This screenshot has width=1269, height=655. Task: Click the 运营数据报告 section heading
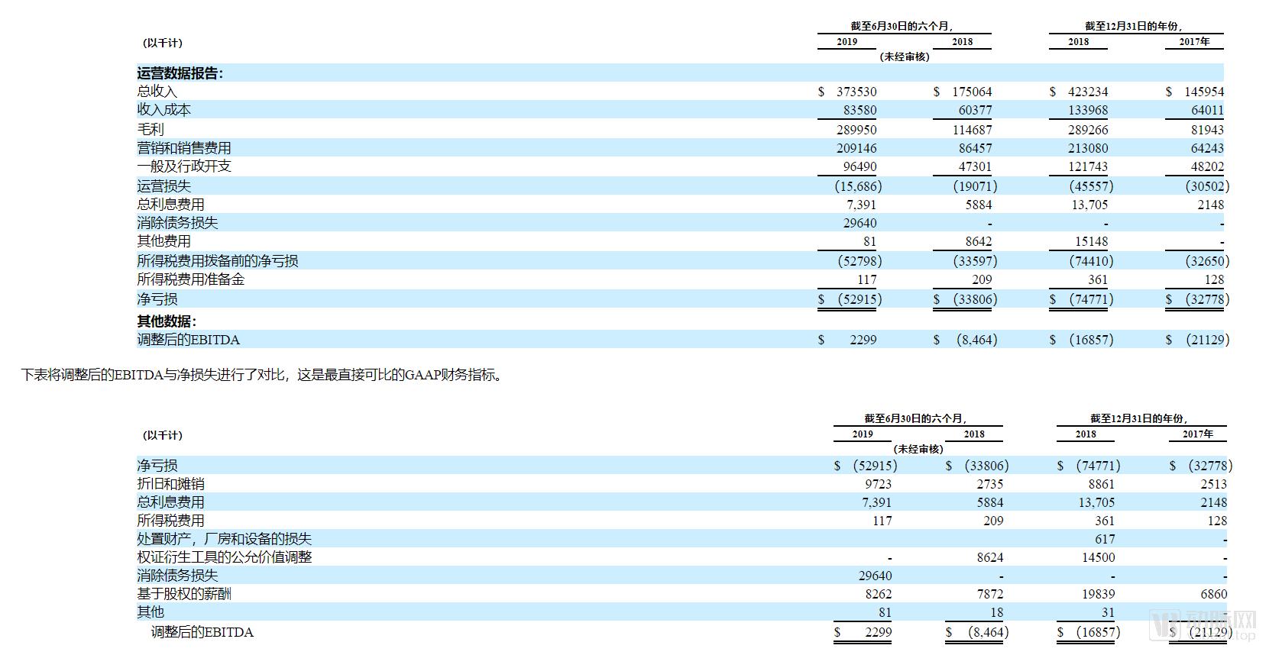coord(180,73)
